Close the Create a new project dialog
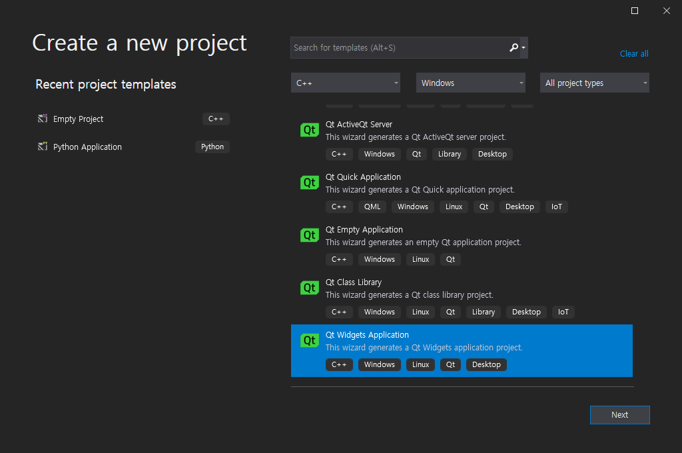This screenshot has width=682, height=453. point(666,11)
